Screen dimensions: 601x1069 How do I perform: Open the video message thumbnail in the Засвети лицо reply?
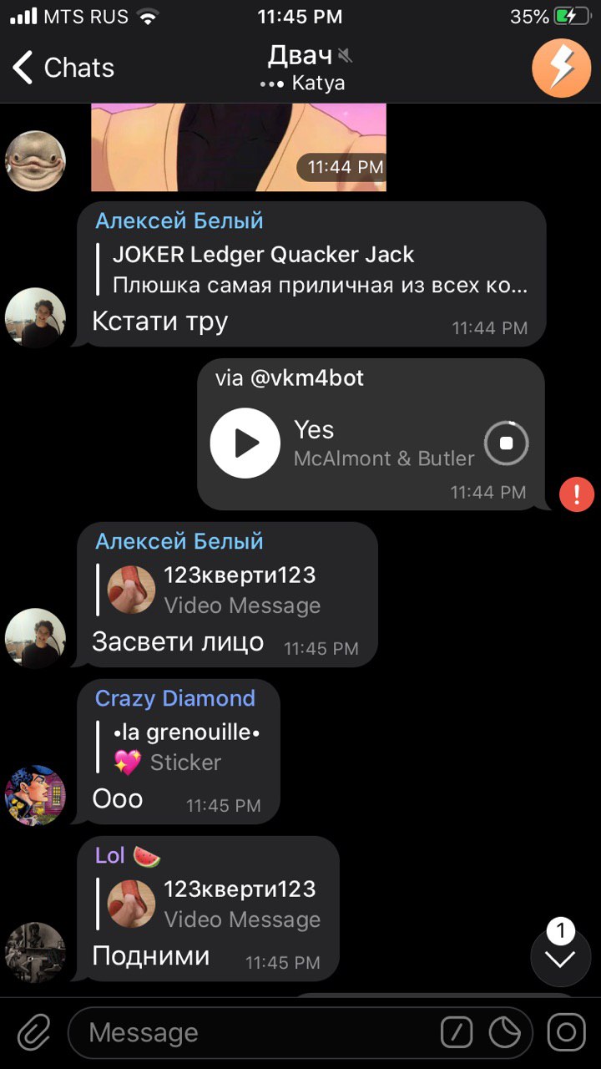click(132, 590)
